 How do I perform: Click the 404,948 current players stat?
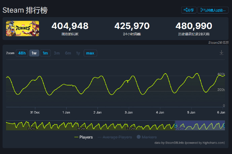tap(70, 26)
